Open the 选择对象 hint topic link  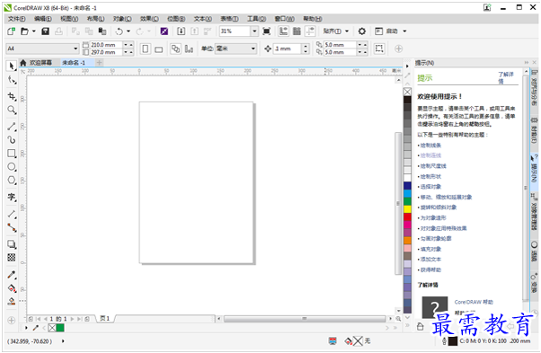(x=430, y=187)
